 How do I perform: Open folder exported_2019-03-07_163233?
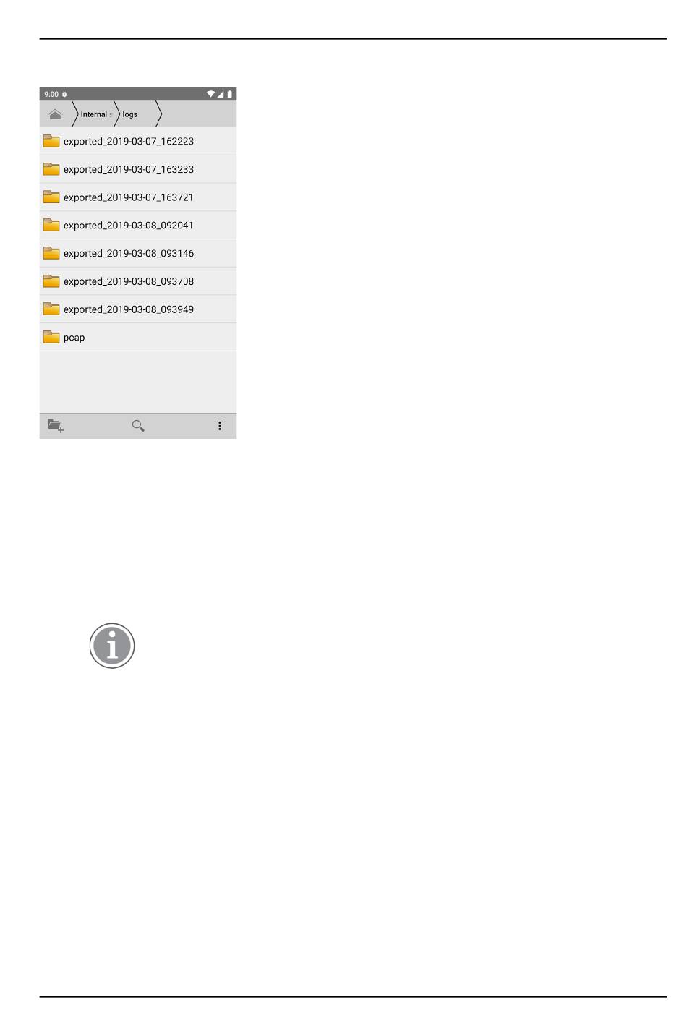[138, 169]
